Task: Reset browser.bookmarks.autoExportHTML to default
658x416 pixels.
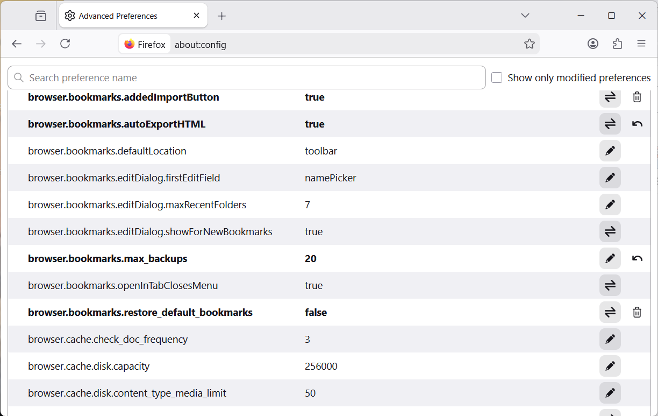Action: click(637, 124)
